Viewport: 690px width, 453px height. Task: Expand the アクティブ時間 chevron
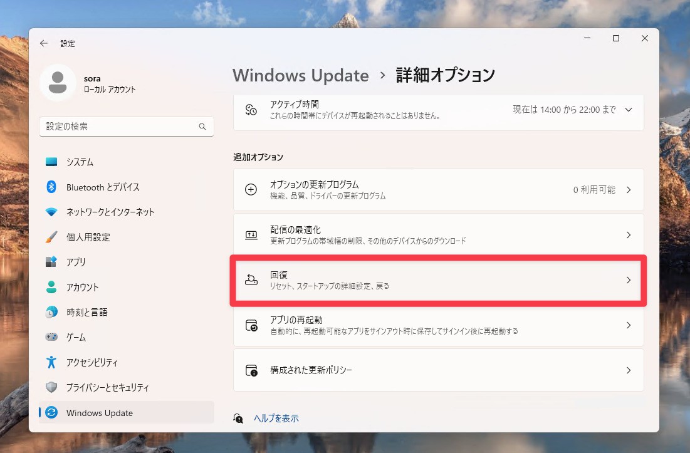coord(629,110)
